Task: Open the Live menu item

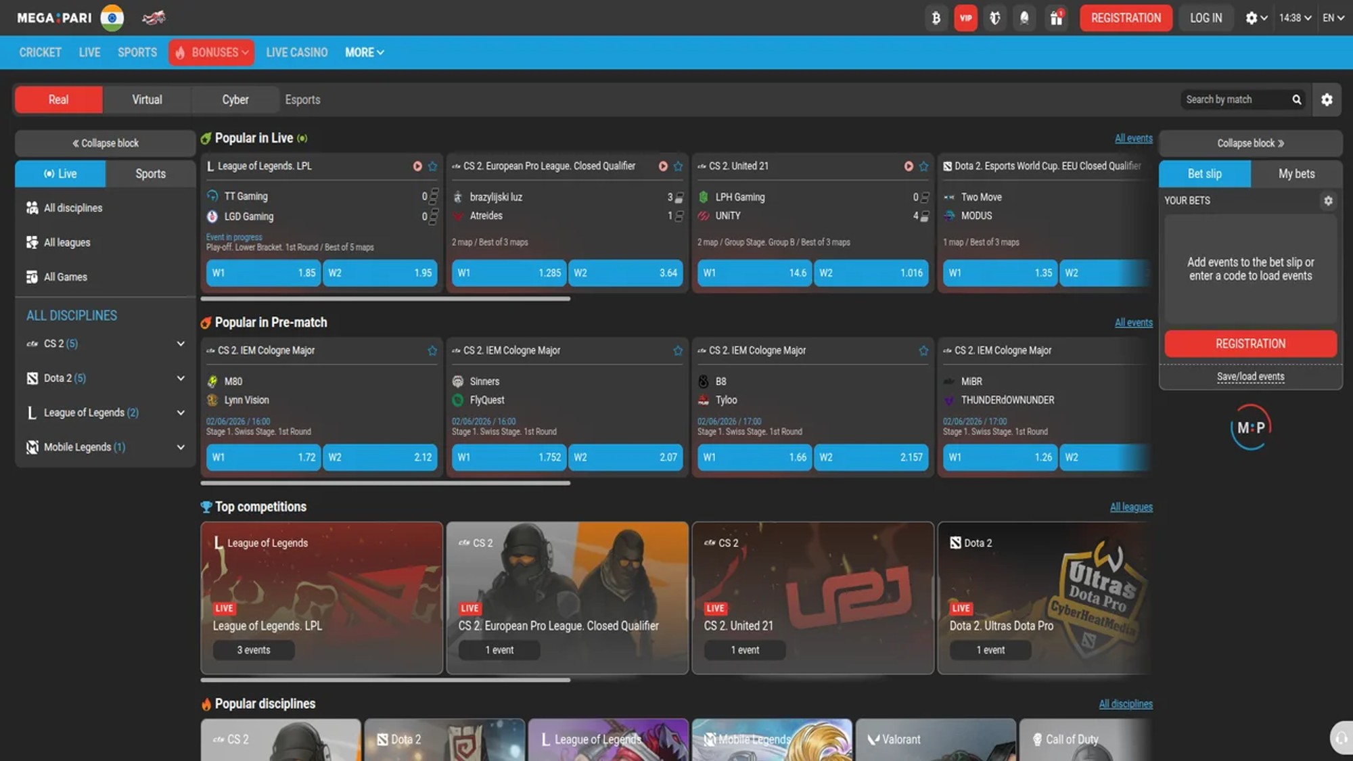Action: 89,52
